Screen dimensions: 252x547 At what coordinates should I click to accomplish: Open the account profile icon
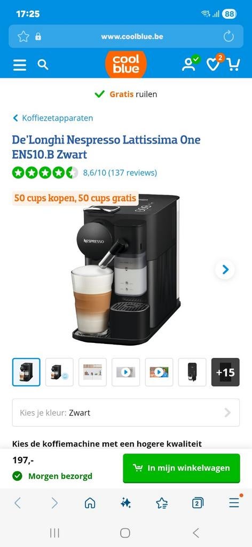pyautogui.click(x=190, y=64)
